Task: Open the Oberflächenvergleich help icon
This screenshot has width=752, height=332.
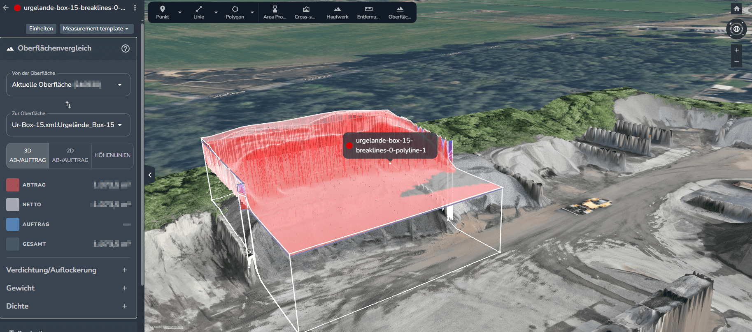Action: [126, 48]
